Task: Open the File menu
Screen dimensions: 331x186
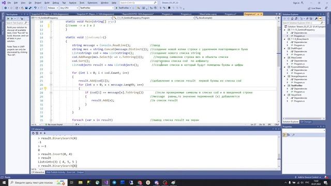Action: (x=9, y=3)
